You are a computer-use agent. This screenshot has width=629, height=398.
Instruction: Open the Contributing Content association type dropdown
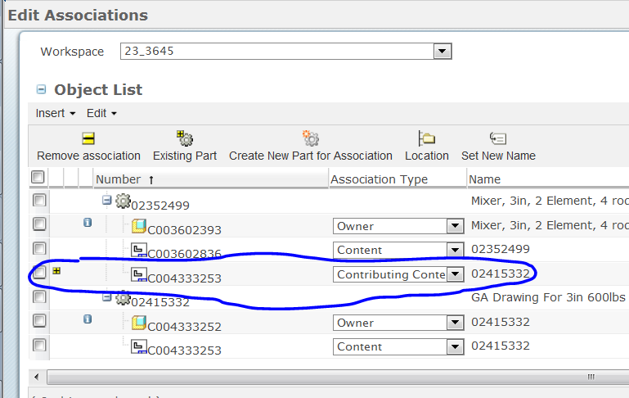pos(456,274)
